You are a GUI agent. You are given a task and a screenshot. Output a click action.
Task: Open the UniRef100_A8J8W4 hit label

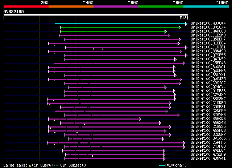click(x=208, y=23)
